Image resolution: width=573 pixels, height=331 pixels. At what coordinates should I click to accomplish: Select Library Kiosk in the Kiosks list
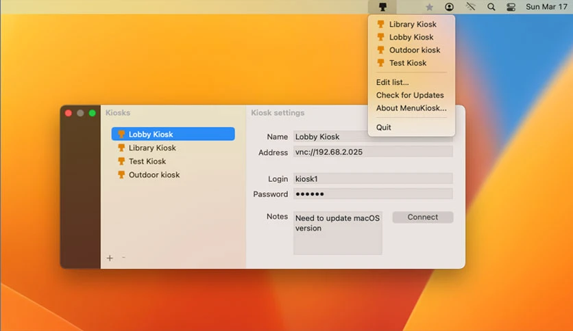(173, 148)
